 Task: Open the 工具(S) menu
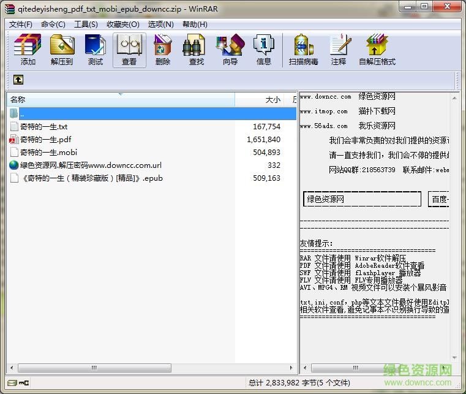tap(86, 25)
